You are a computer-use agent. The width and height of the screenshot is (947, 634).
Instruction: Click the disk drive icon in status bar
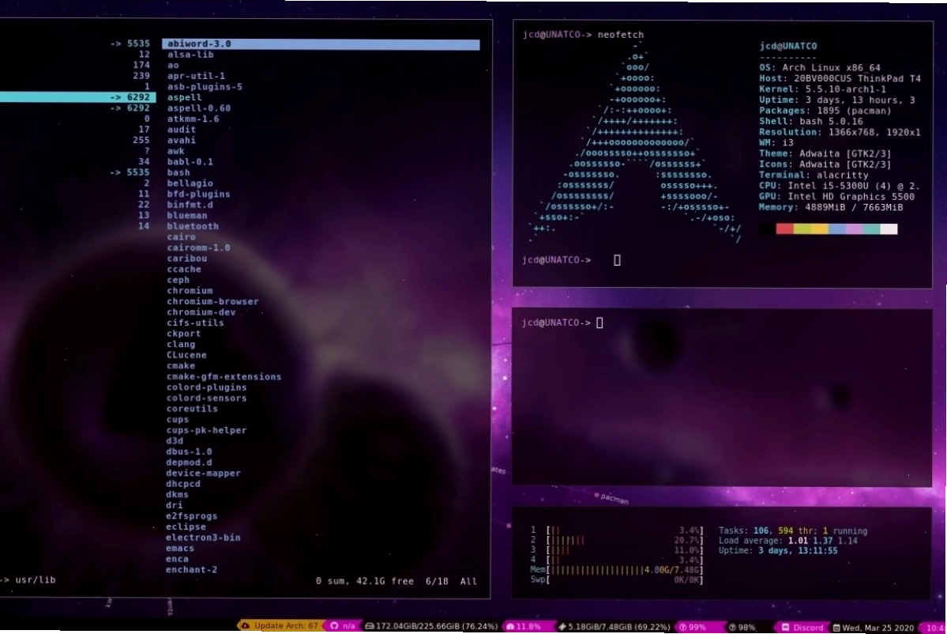pyautogui.click(x=369, y=626)
